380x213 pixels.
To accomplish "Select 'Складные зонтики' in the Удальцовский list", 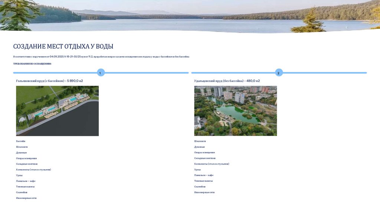I will point(205,158).
